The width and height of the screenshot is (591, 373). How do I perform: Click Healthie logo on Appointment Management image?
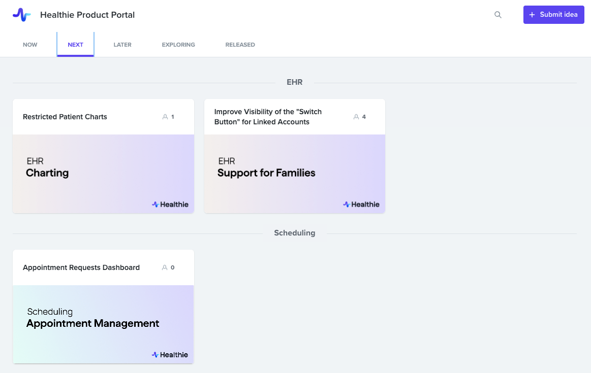170,355
